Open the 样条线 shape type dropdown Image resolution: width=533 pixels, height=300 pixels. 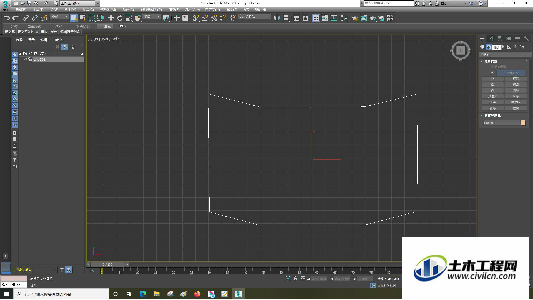click(x=505, y=54)
